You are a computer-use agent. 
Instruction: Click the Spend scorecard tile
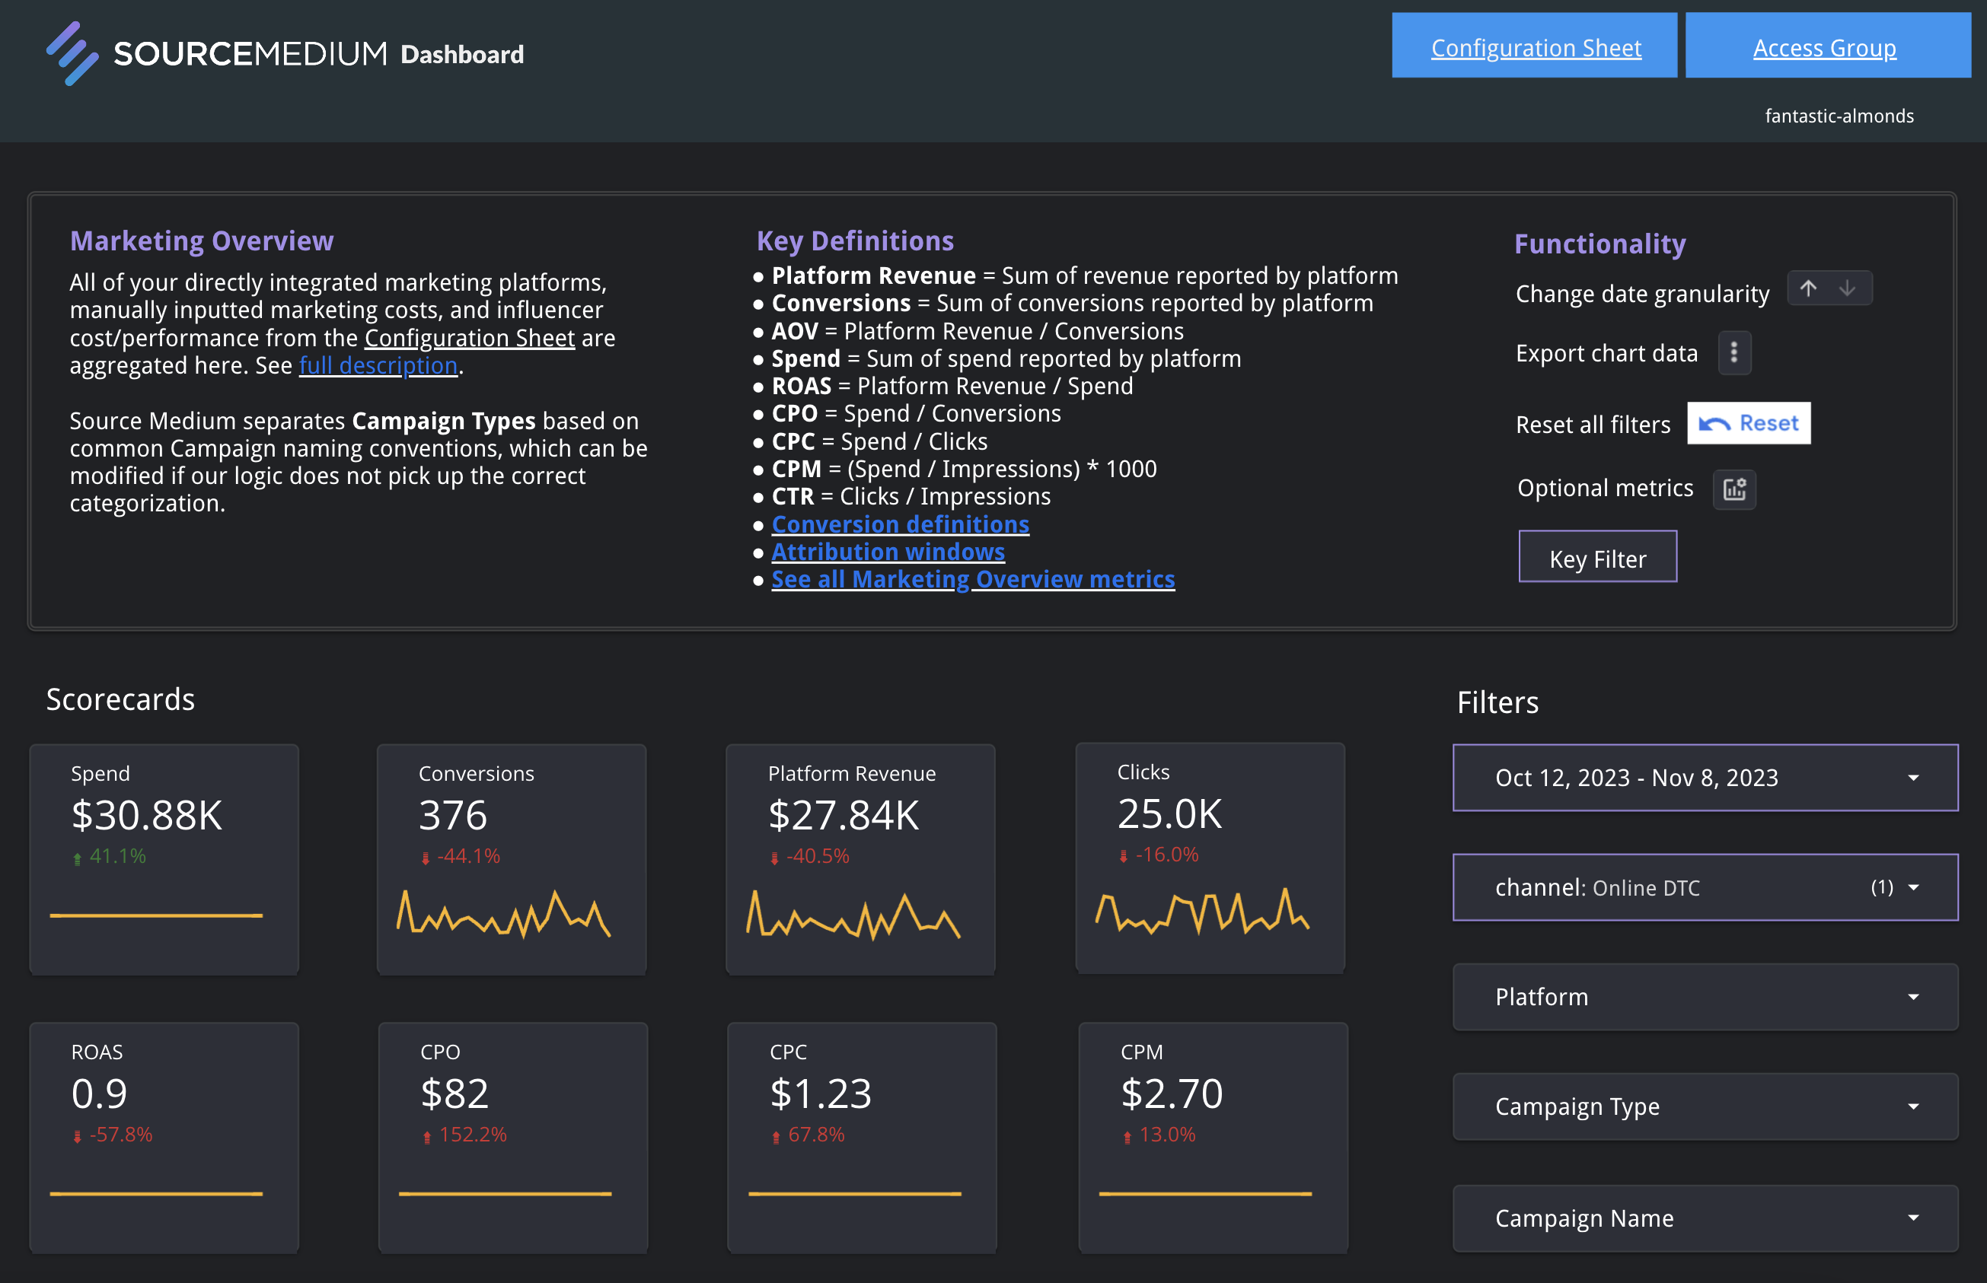tap(164, 858)
